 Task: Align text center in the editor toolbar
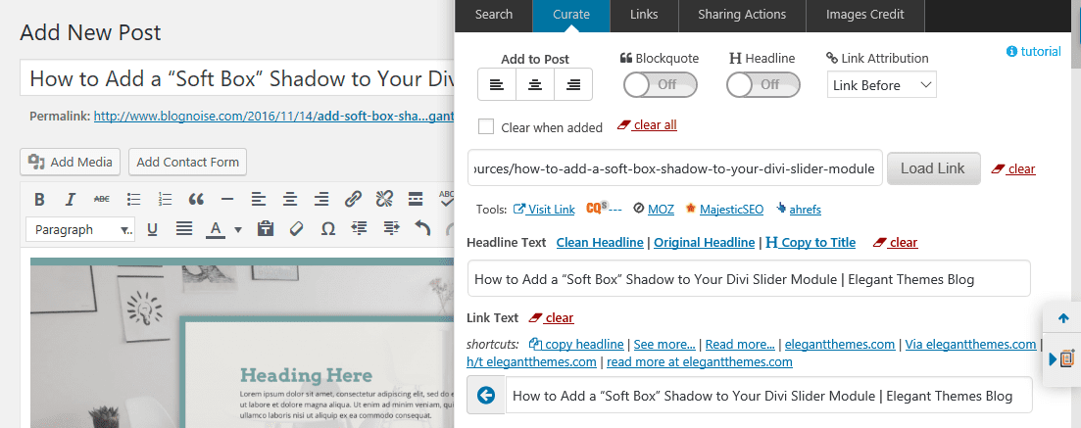(x=290, y=200)
